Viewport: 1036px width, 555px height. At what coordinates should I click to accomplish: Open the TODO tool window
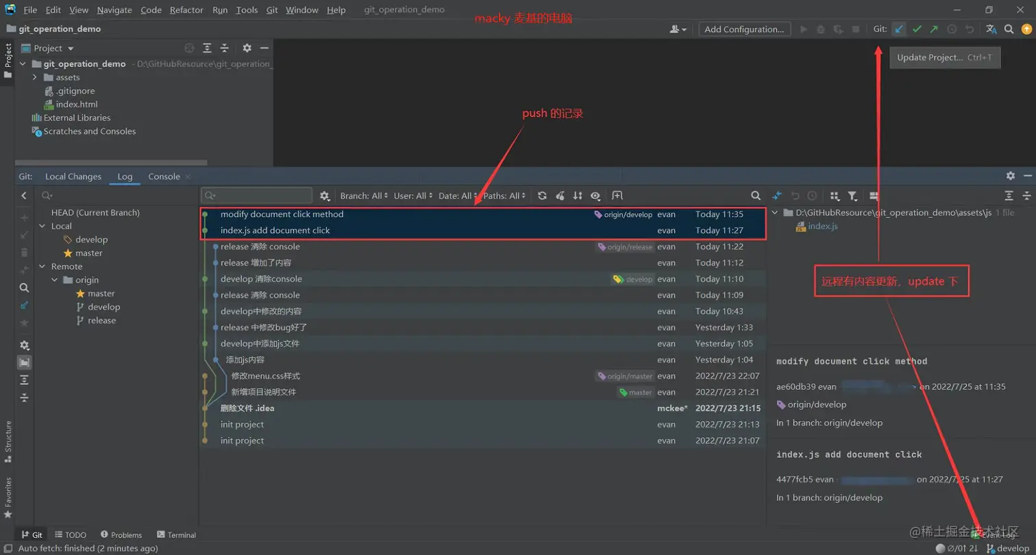[x=70, y=534]
